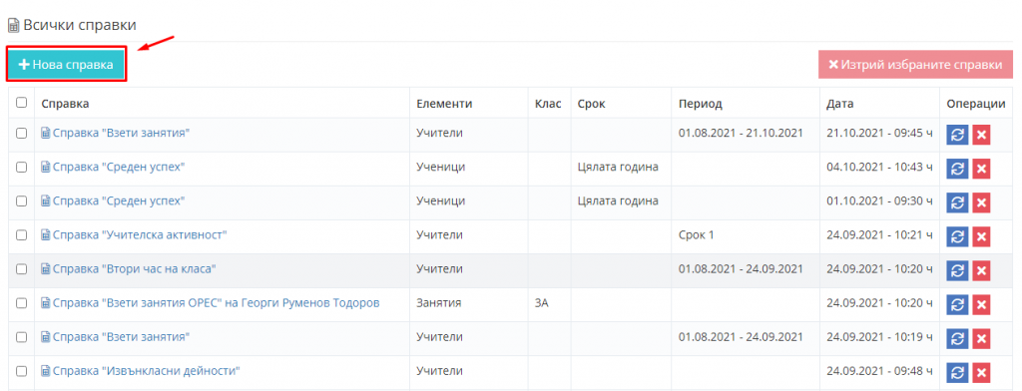Image resolution: width=1022 pixels, height=391 pixels.
Task: Check the box for "Учителска активност" row
Action: click(22, 234)
